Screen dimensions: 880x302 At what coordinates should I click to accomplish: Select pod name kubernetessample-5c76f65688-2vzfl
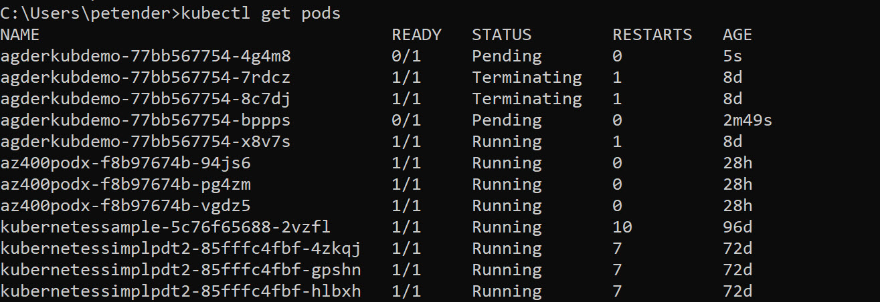tap(165, 227)
